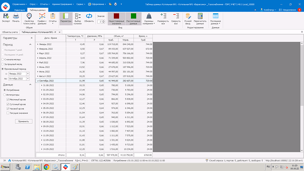This screenshot has width=304, height=171.
Task: Open the end month dropdown Октябрь 2022
Action: pyautogui.click(x=28, y=78)
